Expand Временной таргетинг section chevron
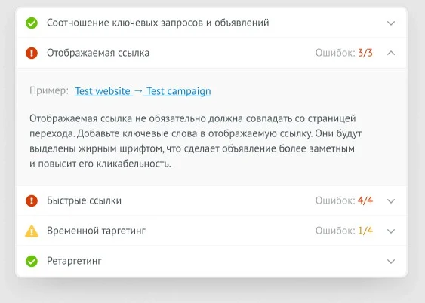Screen dimensions: 425x303 (x=391, y=231)
